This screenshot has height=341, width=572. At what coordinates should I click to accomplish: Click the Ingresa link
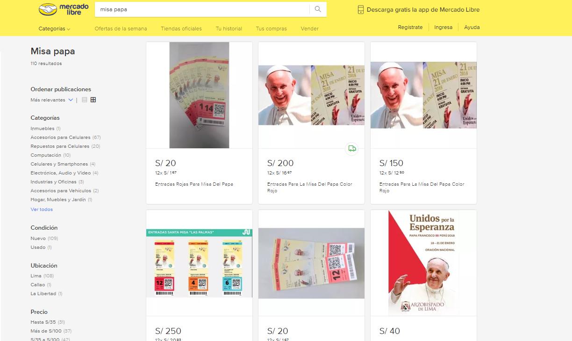click(443, 27)
